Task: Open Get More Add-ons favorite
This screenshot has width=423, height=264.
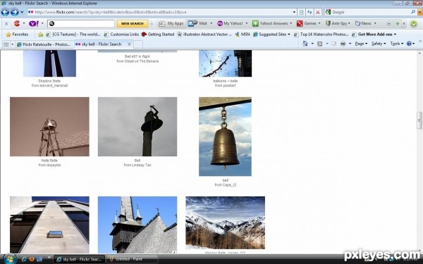Action: coord(374,34)
